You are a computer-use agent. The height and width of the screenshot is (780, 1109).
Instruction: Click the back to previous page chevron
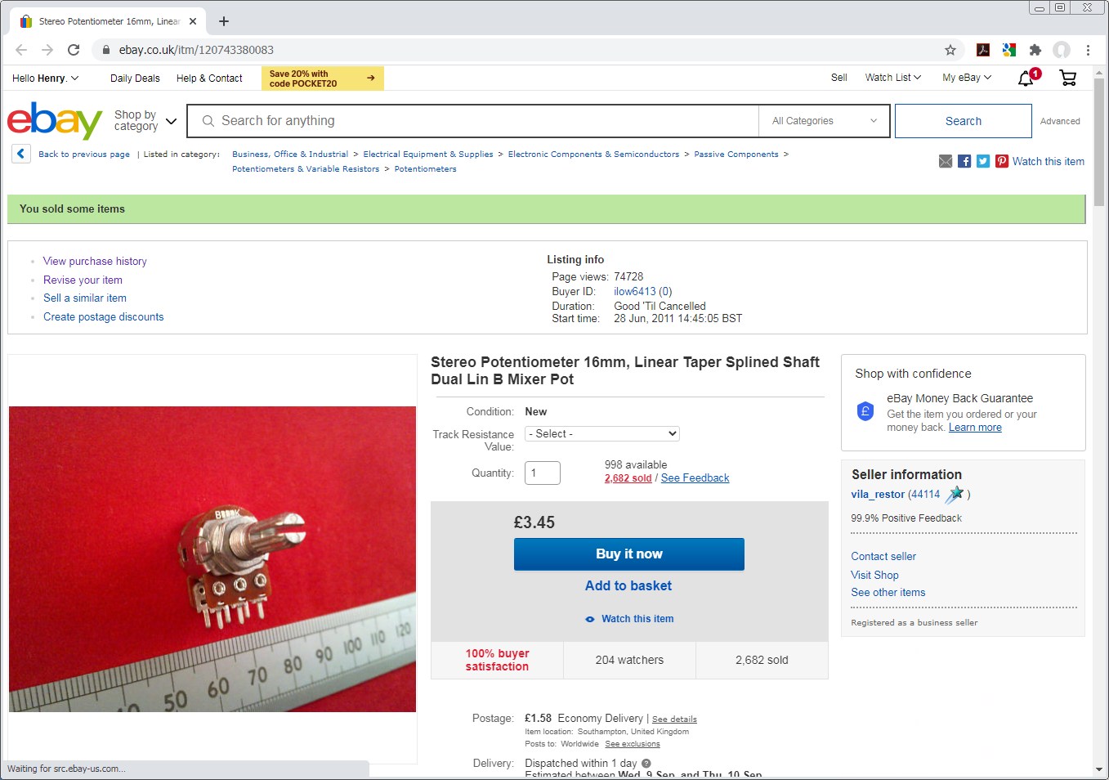[20, 154]
